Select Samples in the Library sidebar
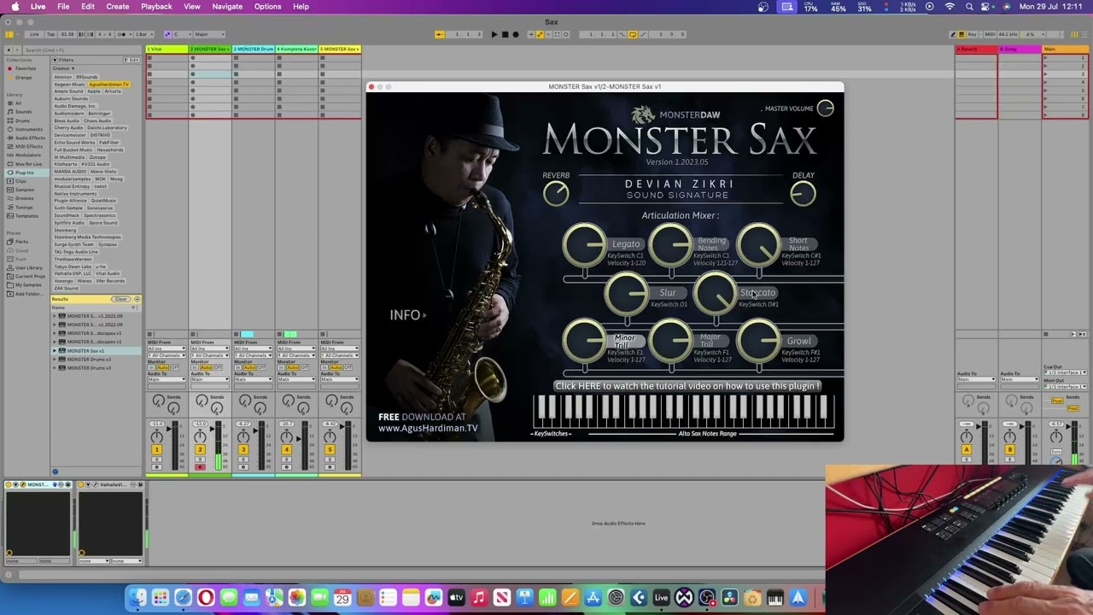 [25, 190]
